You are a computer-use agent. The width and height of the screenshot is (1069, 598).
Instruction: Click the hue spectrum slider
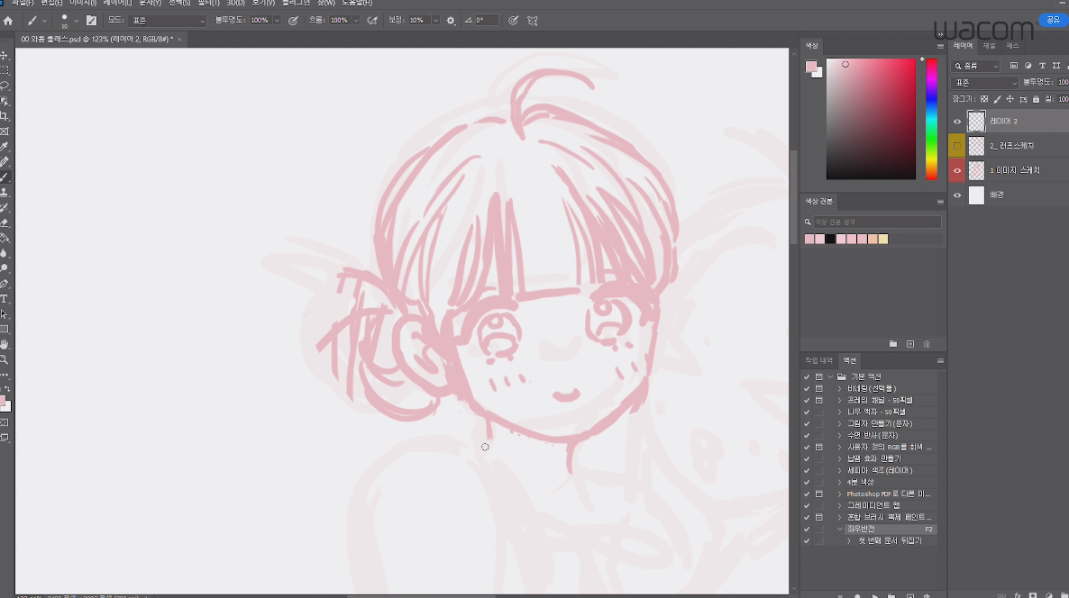[x=931, y=119]
